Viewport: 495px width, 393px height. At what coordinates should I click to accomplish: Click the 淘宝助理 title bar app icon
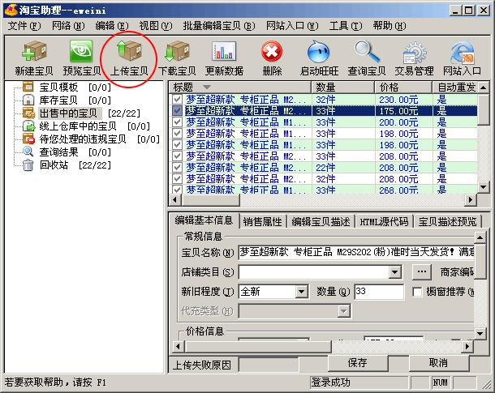tap(11, 10)
